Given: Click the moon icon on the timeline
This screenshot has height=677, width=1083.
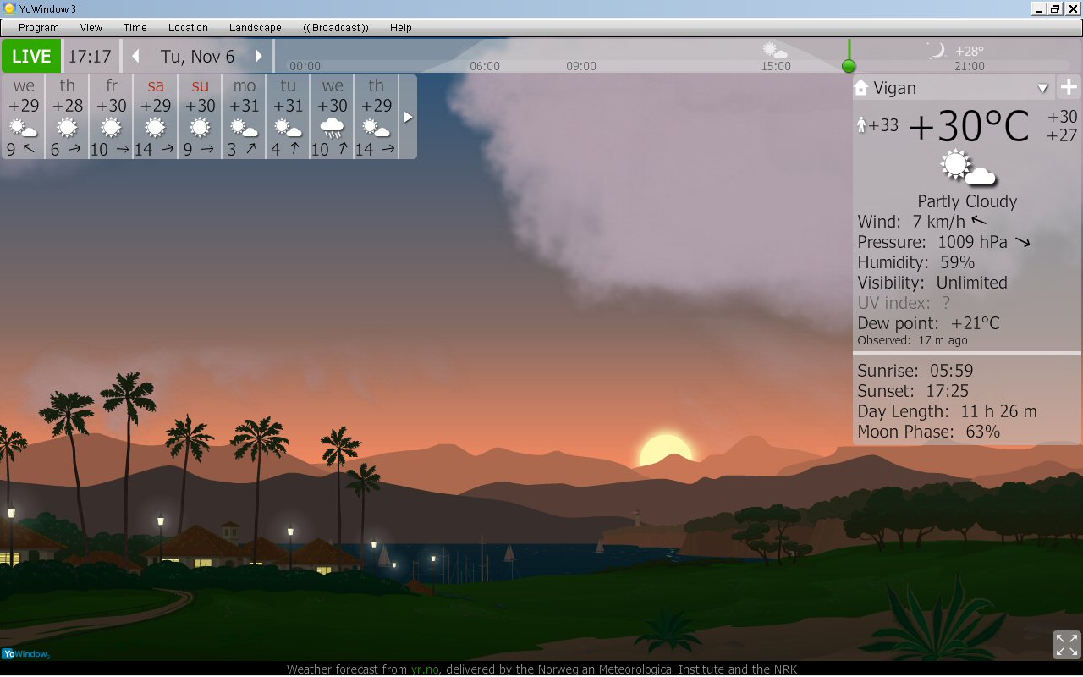Looking at the screenshot, I should (x=936, y=51).
